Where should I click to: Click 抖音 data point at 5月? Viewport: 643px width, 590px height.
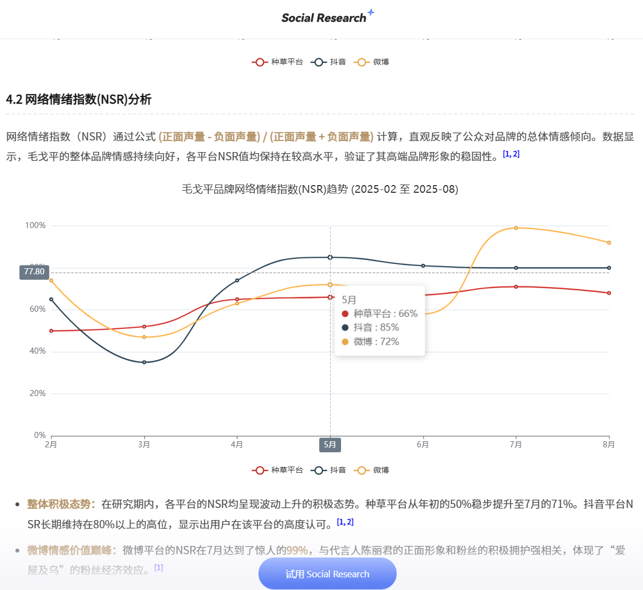coord(330,257)
